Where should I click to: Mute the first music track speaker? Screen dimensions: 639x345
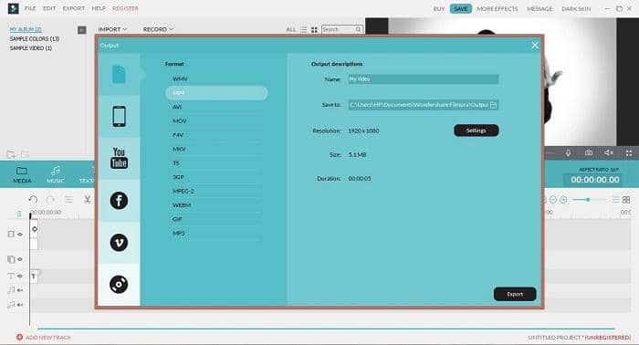pos(19,290)
